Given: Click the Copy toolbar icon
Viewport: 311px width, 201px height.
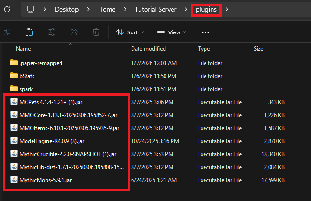Looking at the screenshot, I should (7, 32).
